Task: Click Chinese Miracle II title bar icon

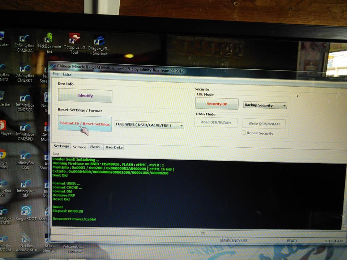Action: click(x=53, y=66)
